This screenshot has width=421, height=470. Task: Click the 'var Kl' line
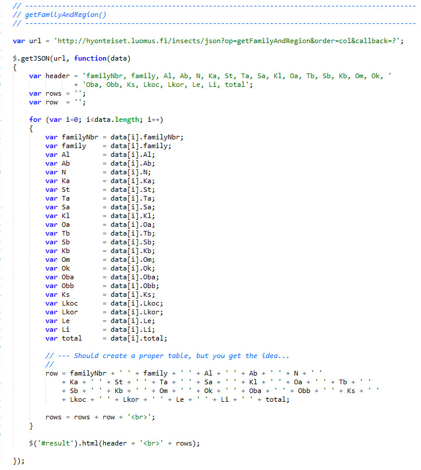point(100,216)
